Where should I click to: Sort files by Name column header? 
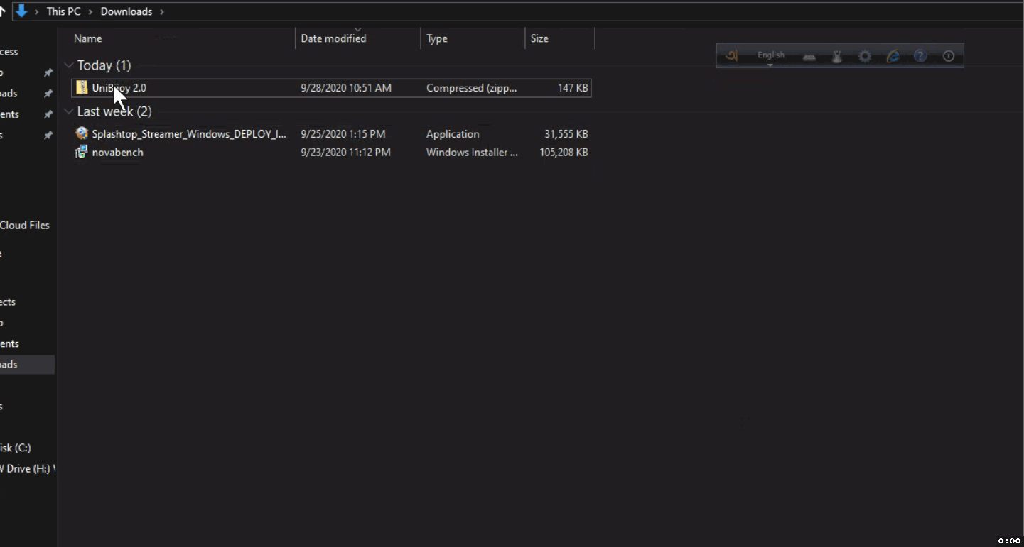[88, 38]
